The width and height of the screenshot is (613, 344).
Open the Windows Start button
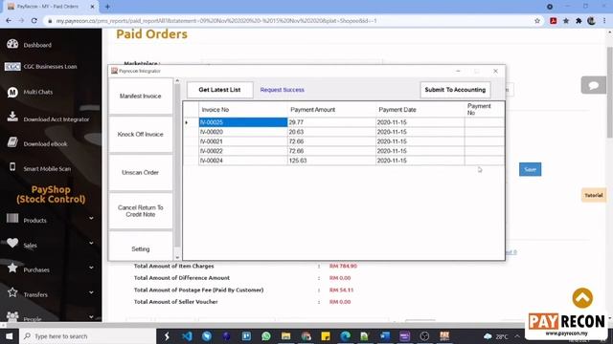[9, 336]
